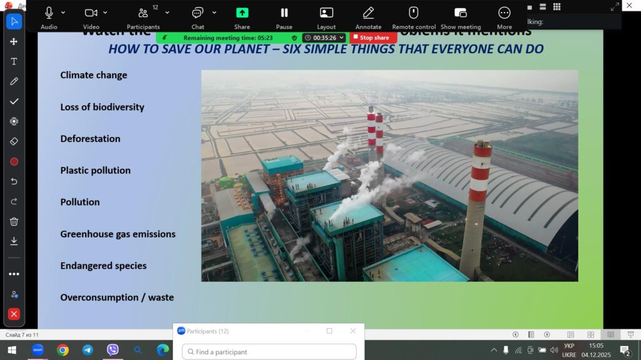Click the Find a participant search field
The width and height of the screenshot is (641, 360).
(269, 352)
